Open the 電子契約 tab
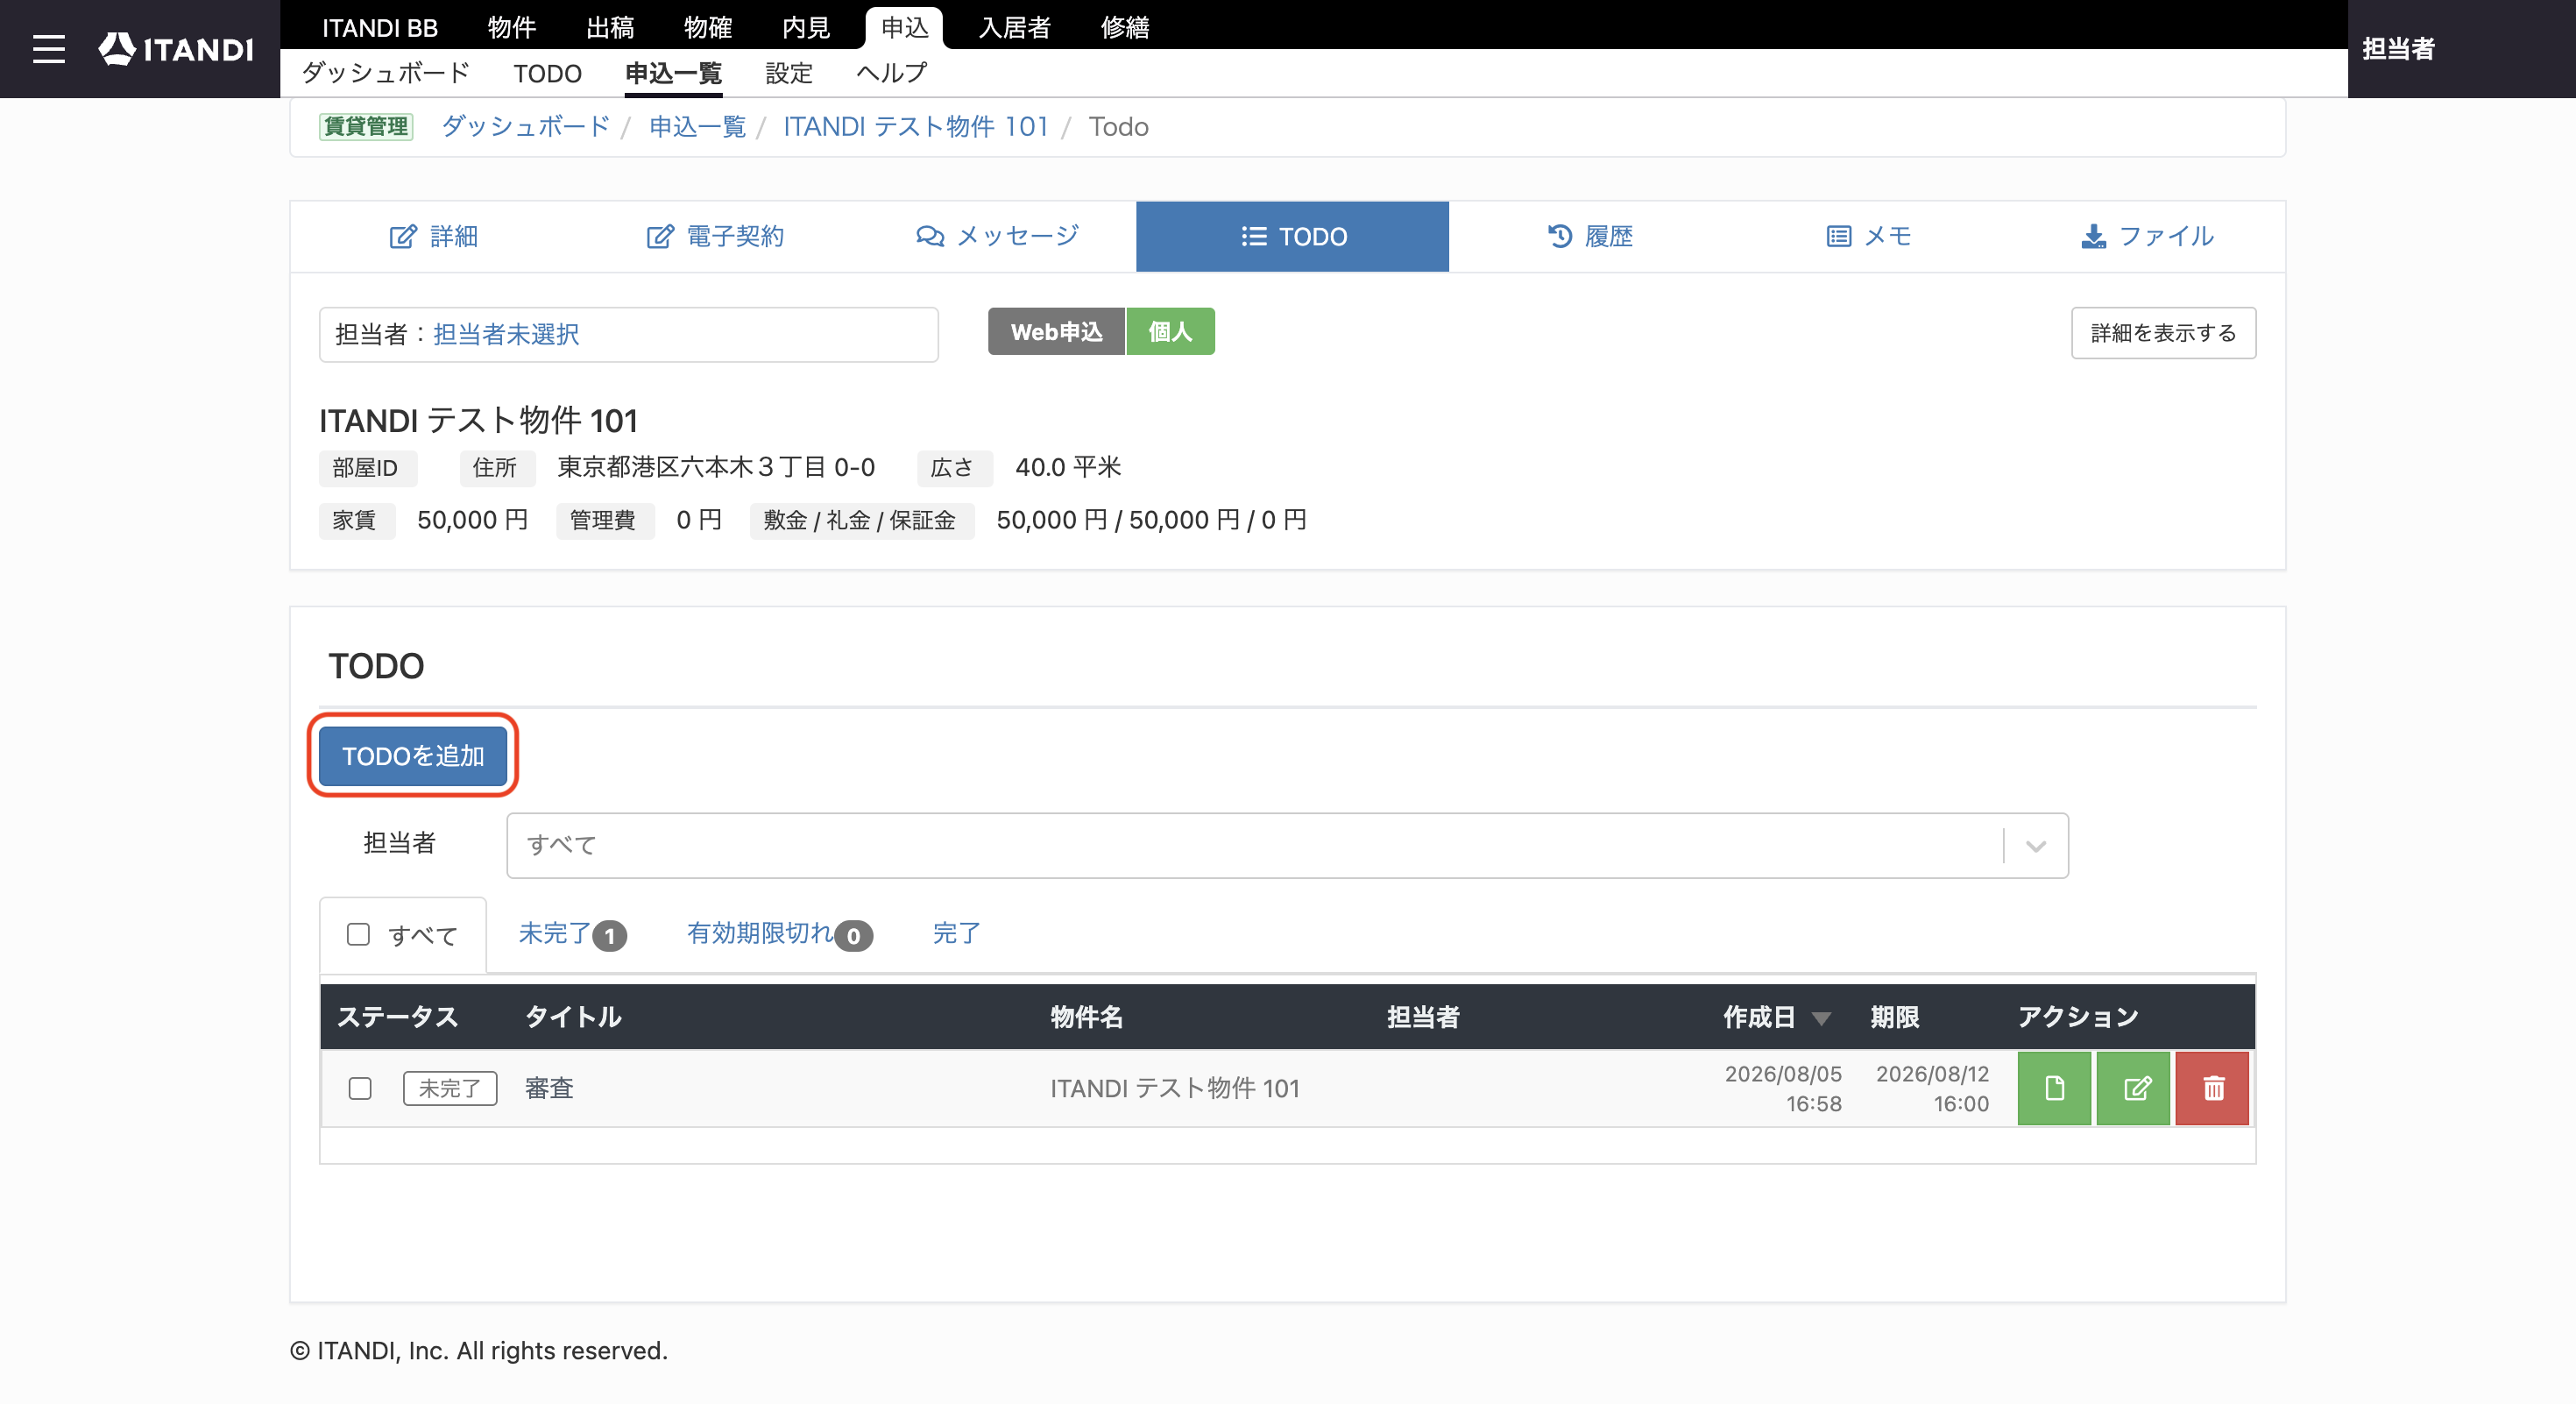 [x=715, y=237]
